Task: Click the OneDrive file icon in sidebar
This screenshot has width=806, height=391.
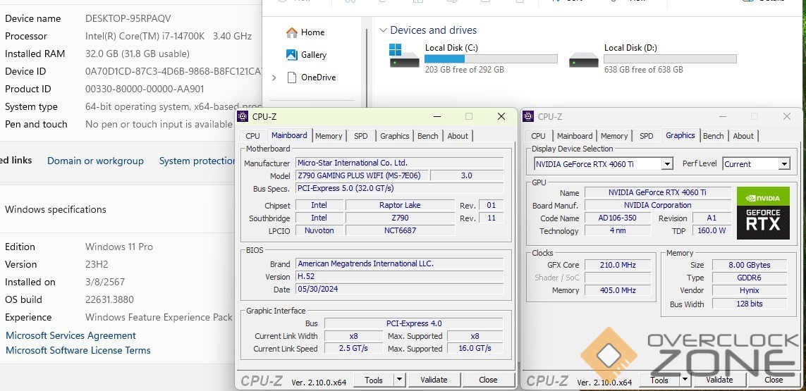Action: point(291,77)
